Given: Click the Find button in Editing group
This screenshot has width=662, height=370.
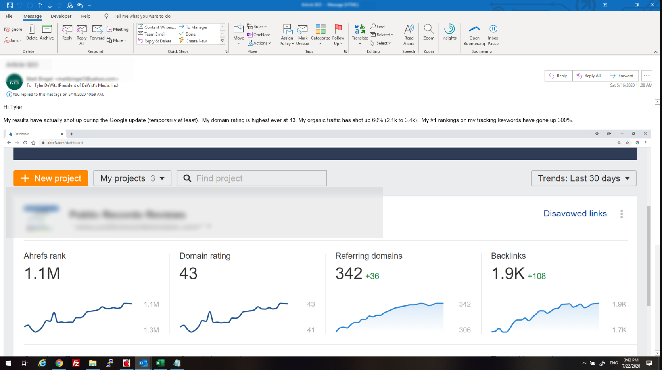Looking at the screenshot, I should click(378, 27).
